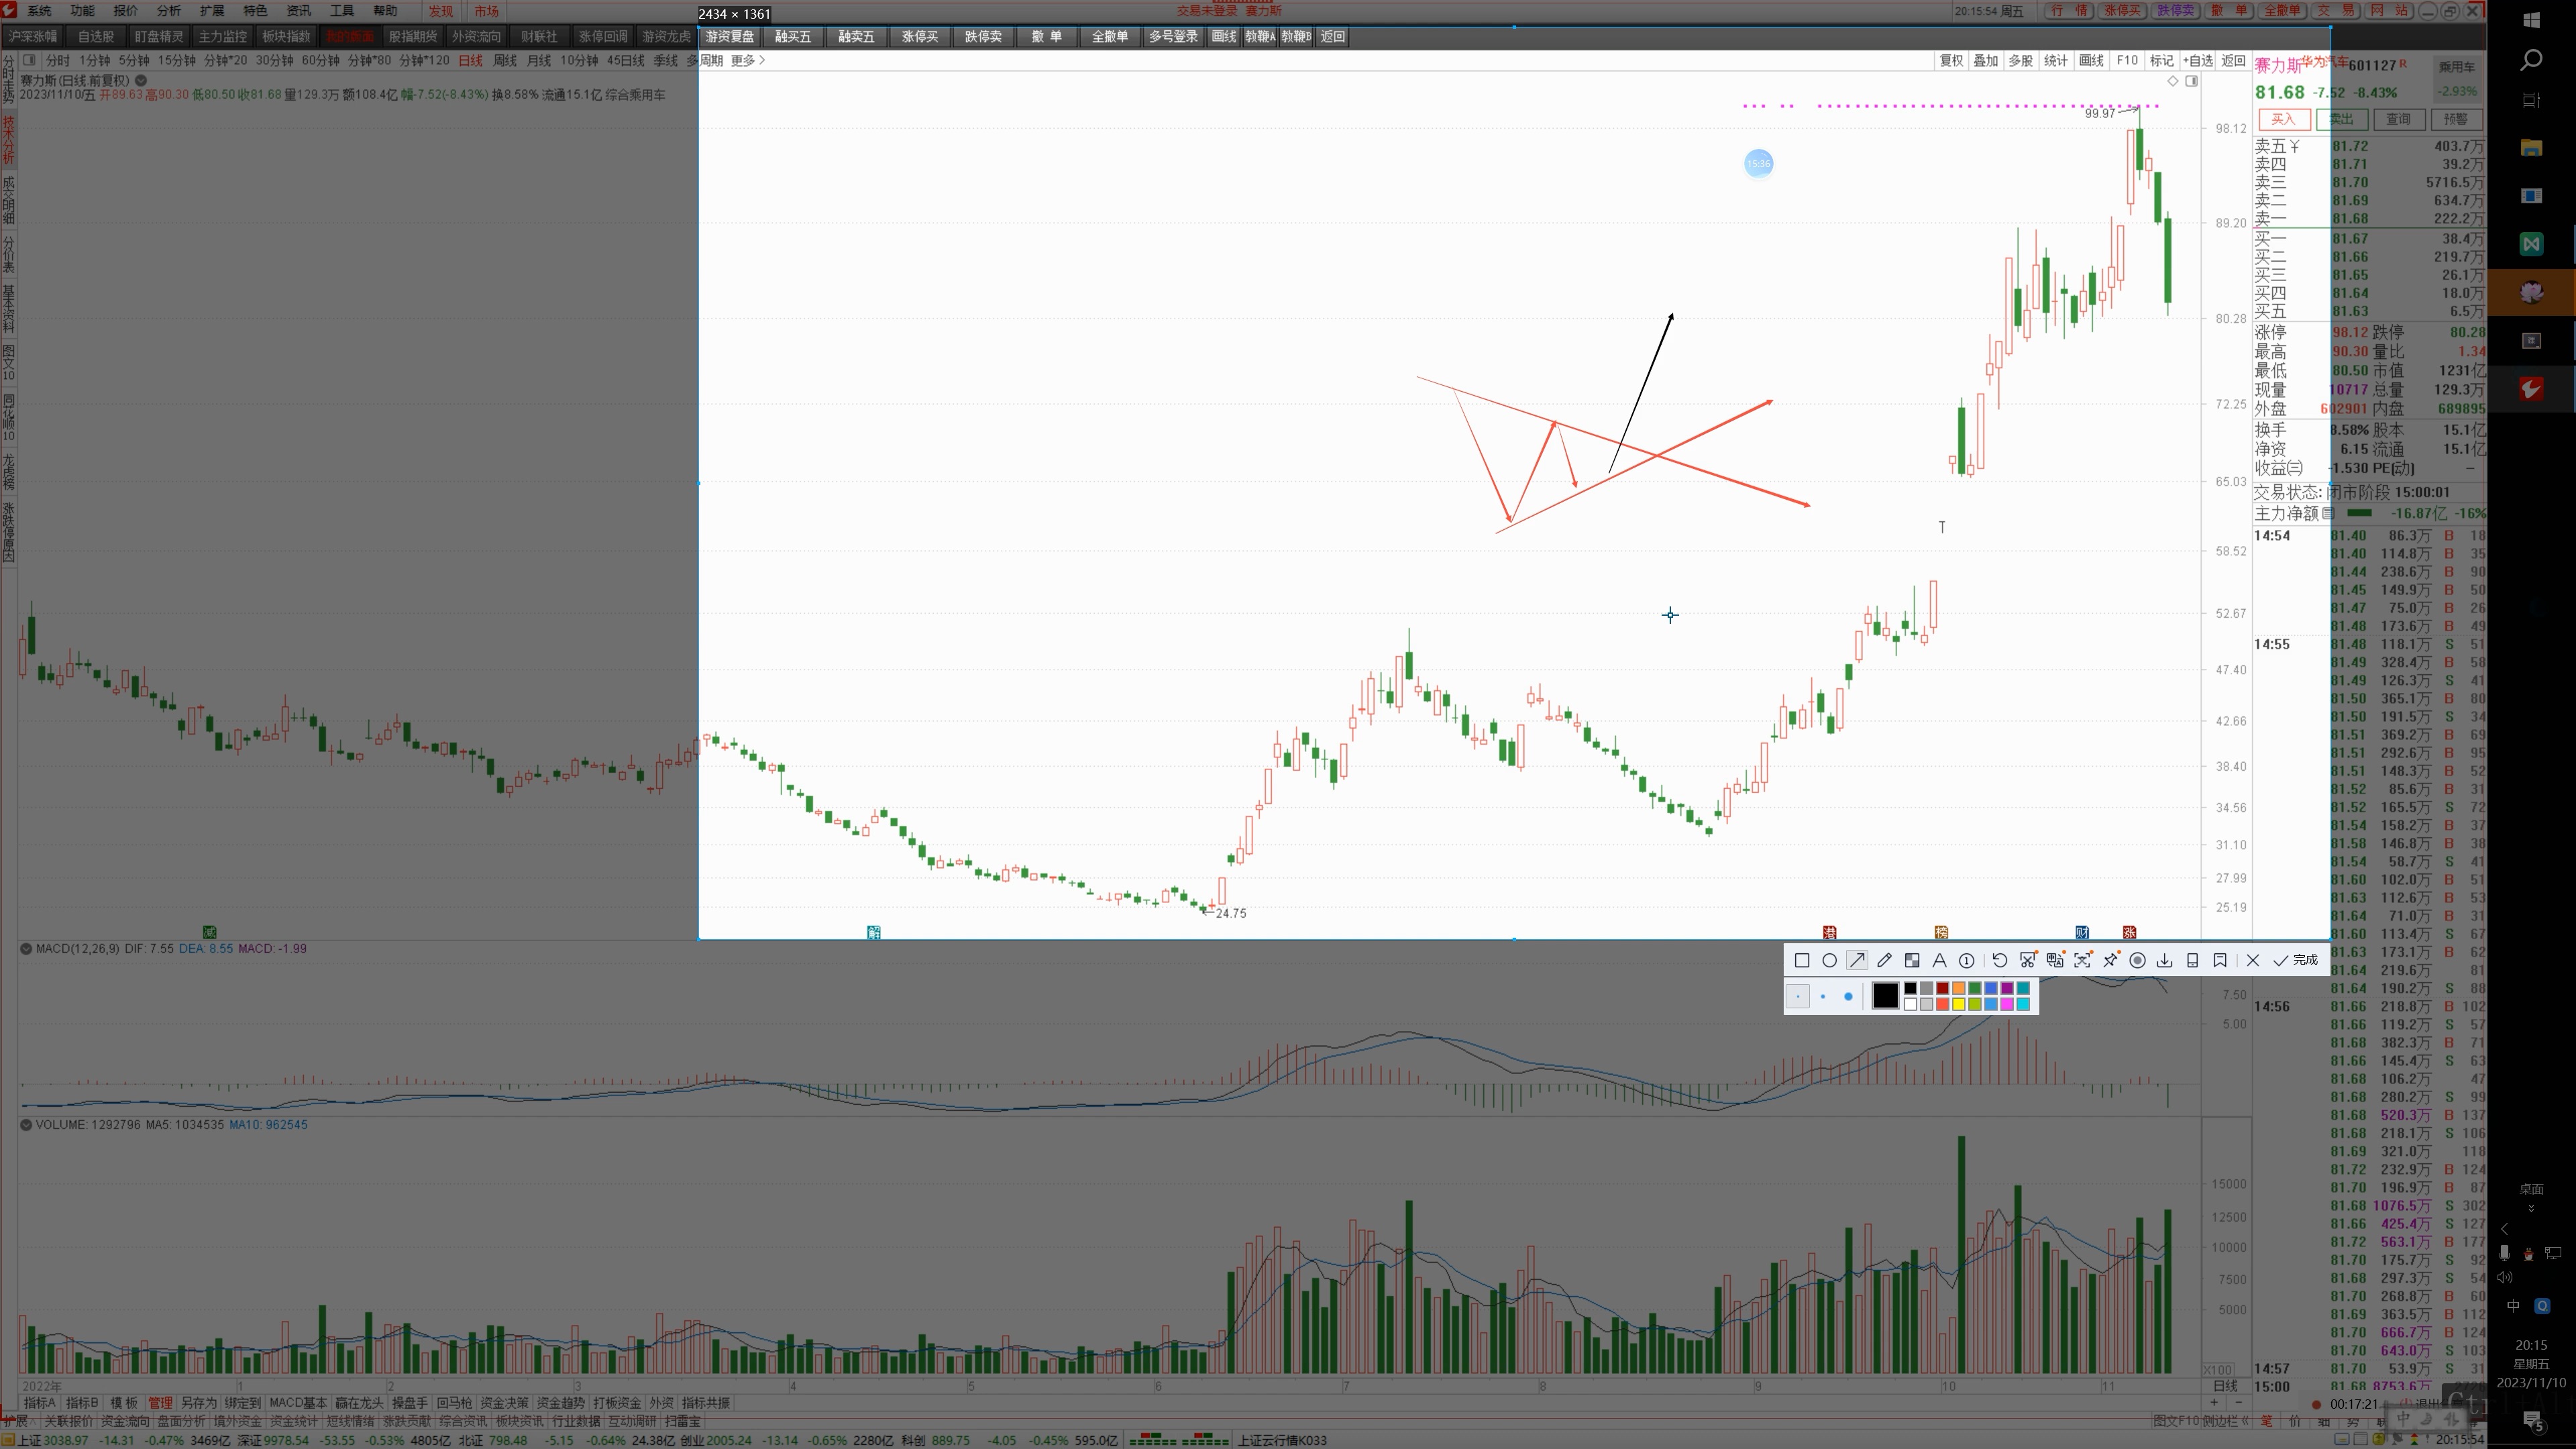This screenshot has height=1449, width=2576.
Task: Select the 资金流向 bottom tab
Action: 125,1421
